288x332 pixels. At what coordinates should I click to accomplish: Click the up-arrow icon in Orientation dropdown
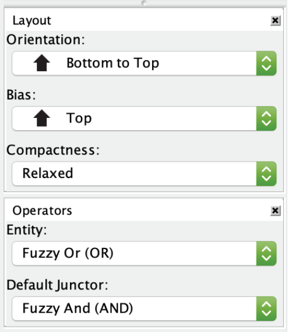tap(42, 63)
